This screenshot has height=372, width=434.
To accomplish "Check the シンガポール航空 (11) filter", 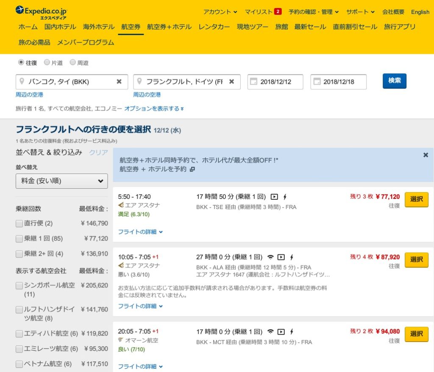I will pos(19,286).
